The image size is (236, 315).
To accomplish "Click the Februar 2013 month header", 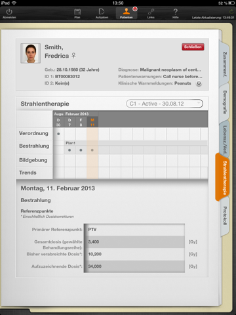I will pos(77,114).
